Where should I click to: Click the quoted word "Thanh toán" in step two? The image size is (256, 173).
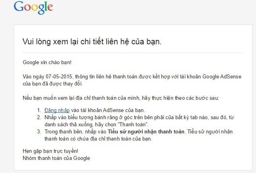(x=133, y=125)
